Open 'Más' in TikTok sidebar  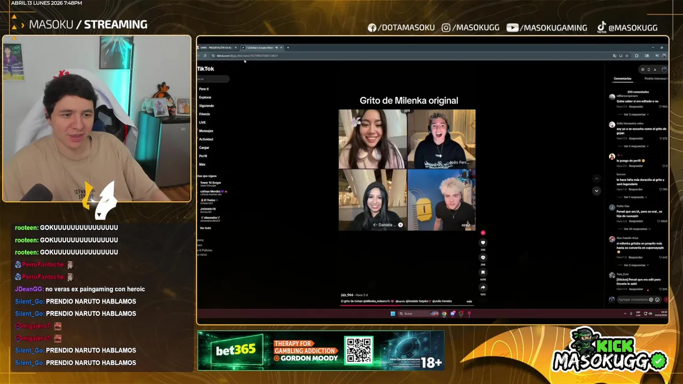[202, 164]
